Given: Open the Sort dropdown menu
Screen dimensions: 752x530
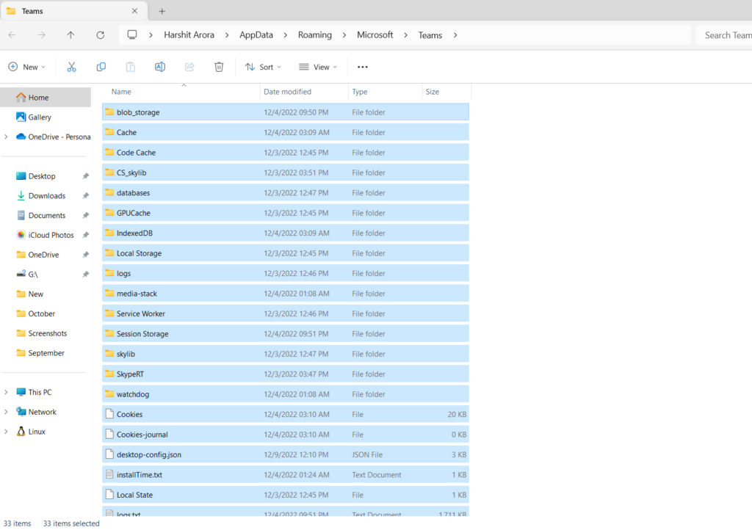Looking at the screenshot, I should pos(263,67).
